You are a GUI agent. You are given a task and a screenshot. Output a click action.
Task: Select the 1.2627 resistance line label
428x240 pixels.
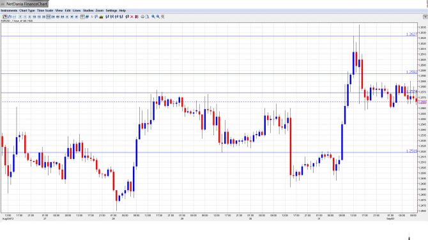[x=411, y=34]
